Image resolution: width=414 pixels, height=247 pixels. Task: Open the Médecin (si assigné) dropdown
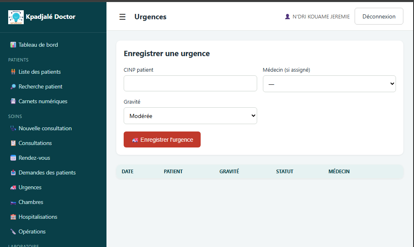(329, 84)
